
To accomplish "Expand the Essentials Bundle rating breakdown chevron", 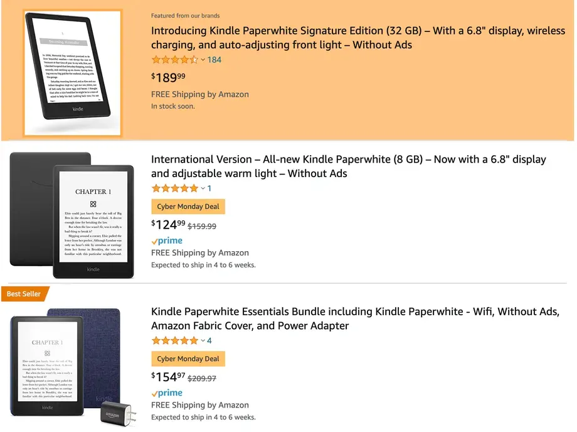I will coord(203,341).
